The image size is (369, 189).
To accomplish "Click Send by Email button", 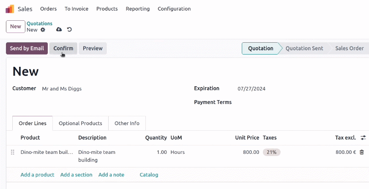I will click(x=27, y=49).
